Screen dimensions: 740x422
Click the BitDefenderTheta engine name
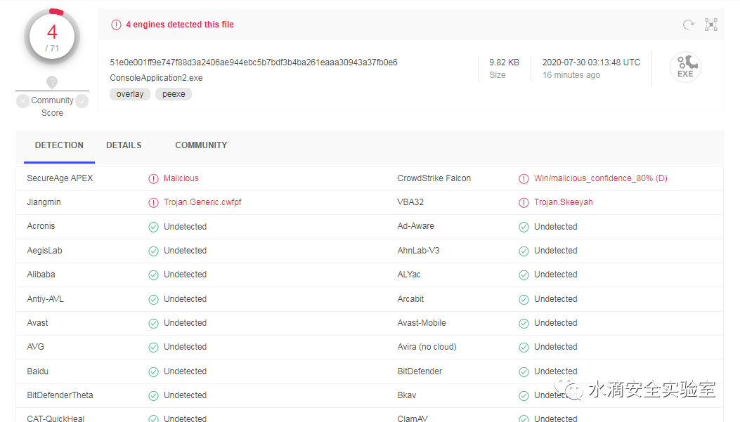pyautogui.click(x=60, y=395)
